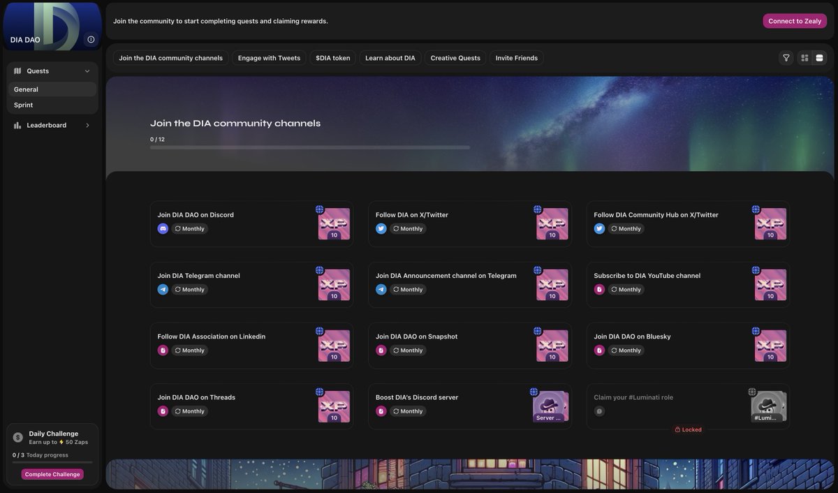Click pink icon on Join DIA DAO on Threads
Screen dimensions: 838x493
point(163,411)
